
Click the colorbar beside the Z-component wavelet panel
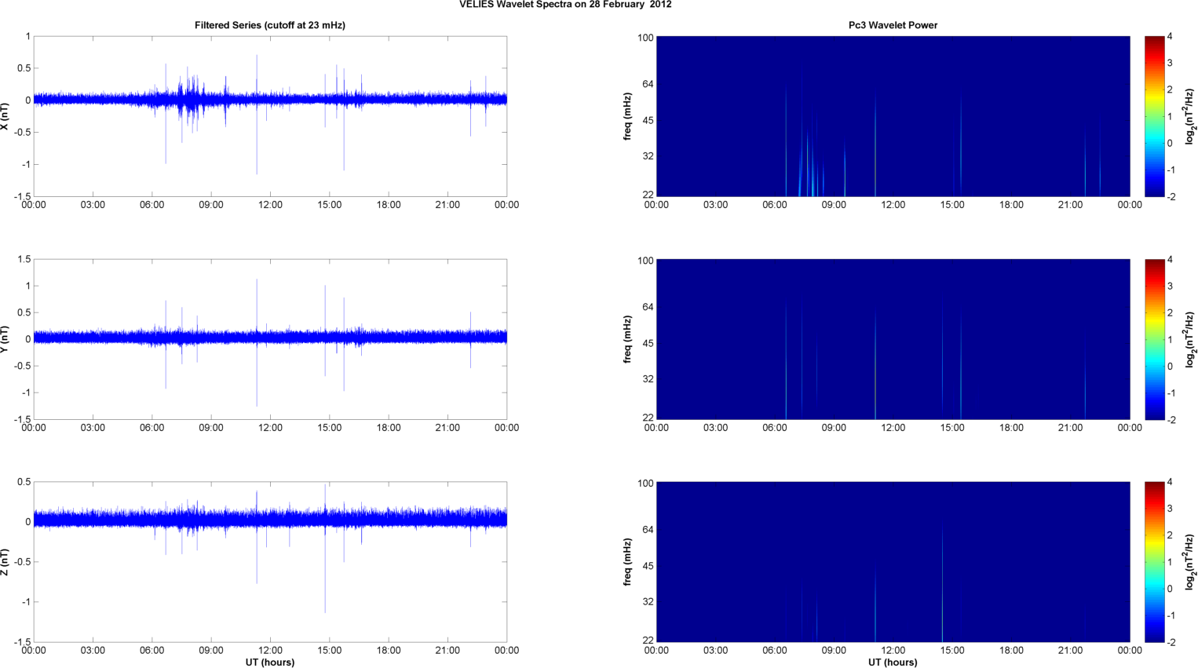tap(1154, 562)
